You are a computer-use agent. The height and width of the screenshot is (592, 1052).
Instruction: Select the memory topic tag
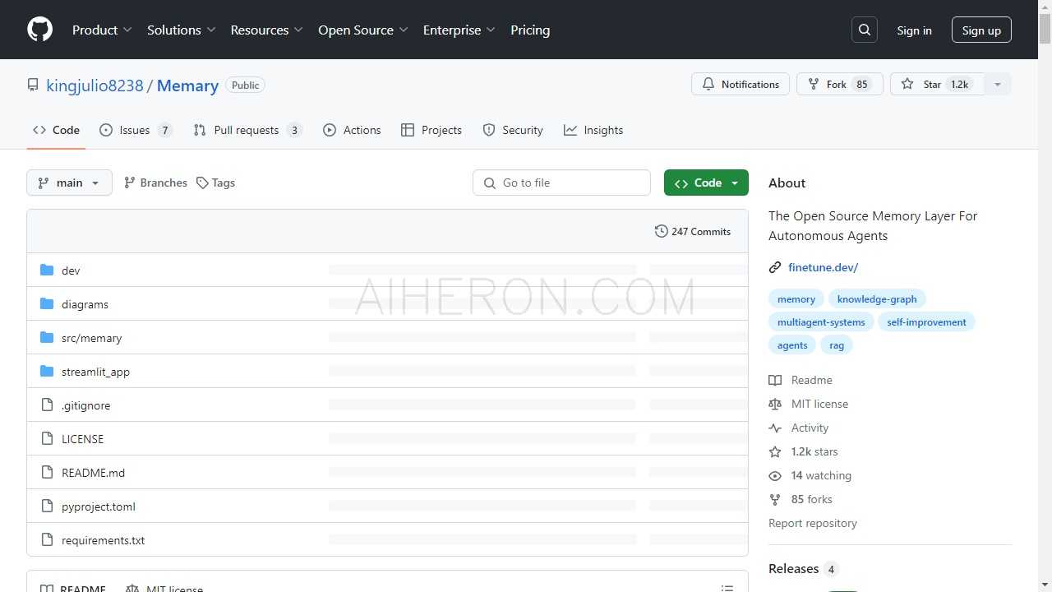point(796,298)
